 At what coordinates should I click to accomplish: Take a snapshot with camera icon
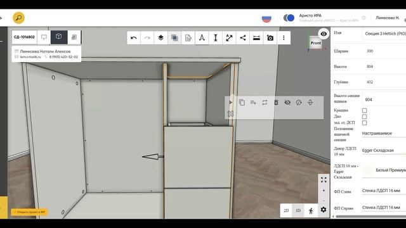[270, 38]
